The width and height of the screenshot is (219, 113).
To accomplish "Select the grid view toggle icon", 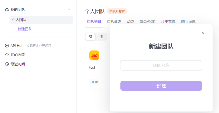I will click(90, 37).
